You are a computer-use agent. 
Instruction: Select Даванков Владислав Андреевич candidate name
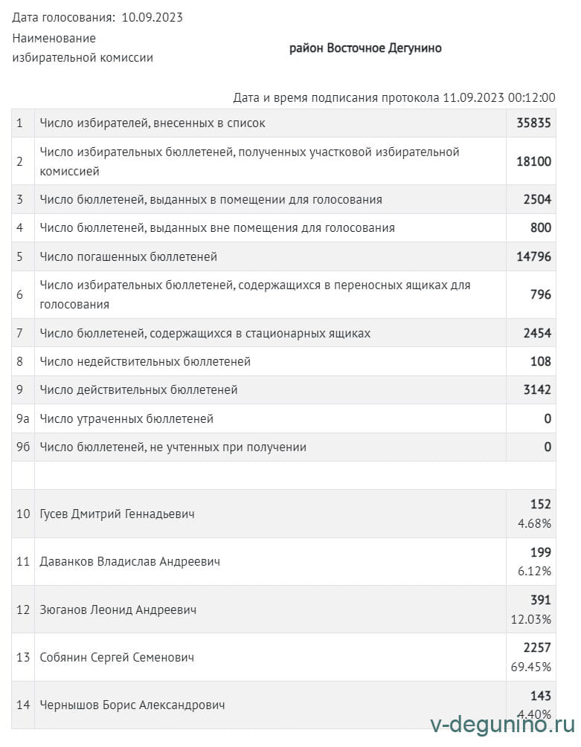129,562
